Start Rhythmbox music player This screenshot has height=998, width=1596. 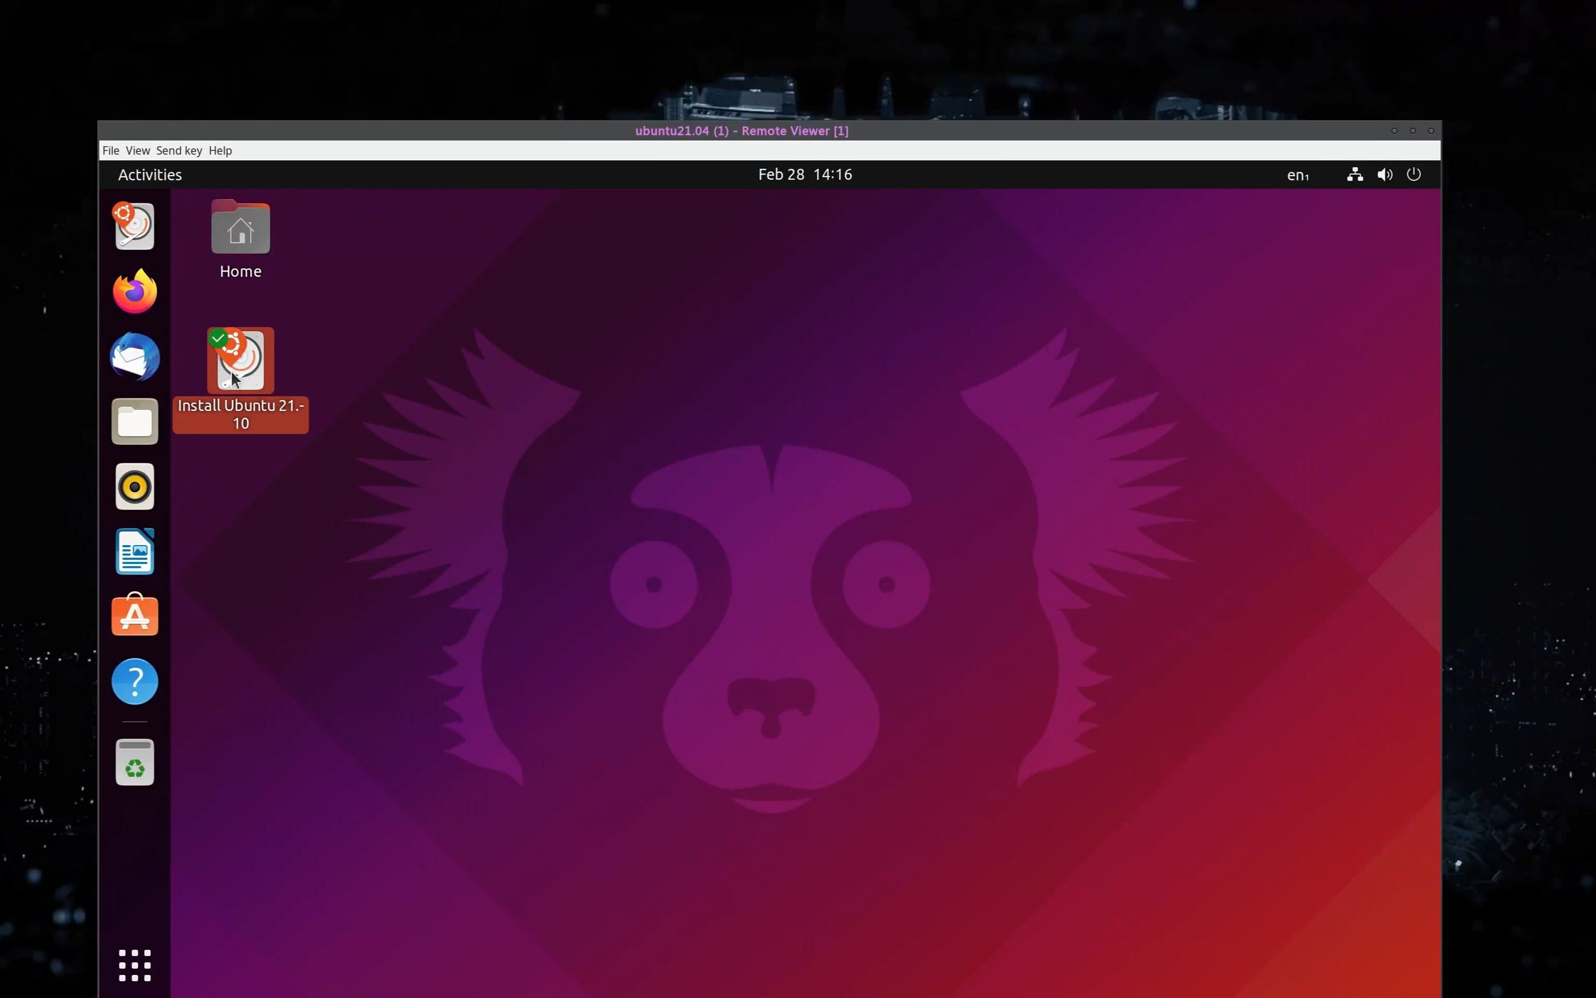coord(134,486)
